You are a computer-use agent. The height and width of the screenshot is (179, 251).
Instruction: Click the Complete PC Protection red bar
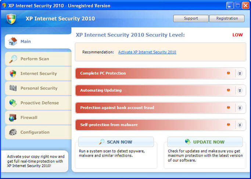pos(160,73)
